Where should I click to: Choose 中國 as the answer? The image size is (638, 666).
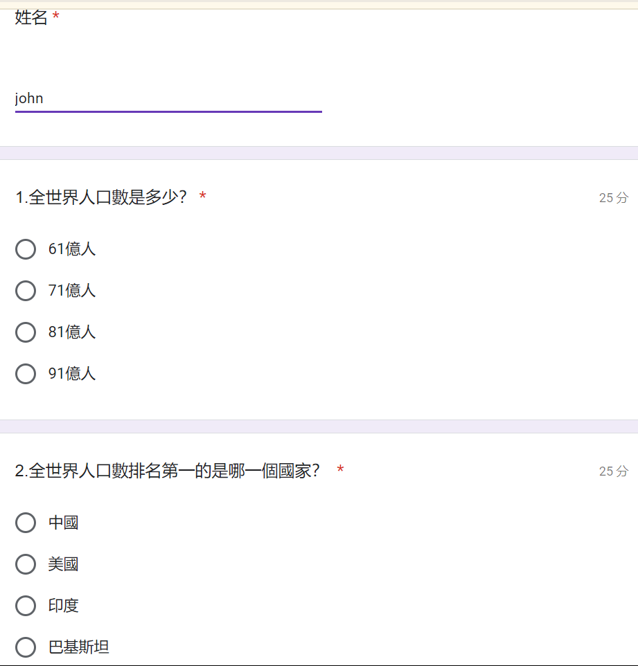(x=26, y=523)
